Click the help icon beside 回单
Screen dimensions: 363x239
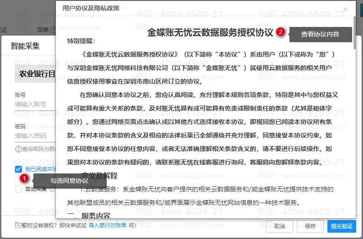pyautogui.click(x=53, y=30)
